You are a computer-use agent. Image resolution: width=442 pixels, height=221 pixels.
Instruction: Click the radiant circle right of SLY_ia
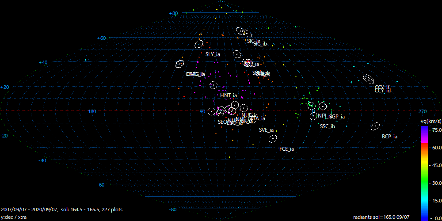click(x=237, y=54)
